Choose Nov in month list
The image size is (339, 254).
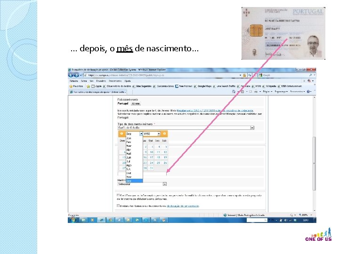pyautogui.click(x=134, y=177)
